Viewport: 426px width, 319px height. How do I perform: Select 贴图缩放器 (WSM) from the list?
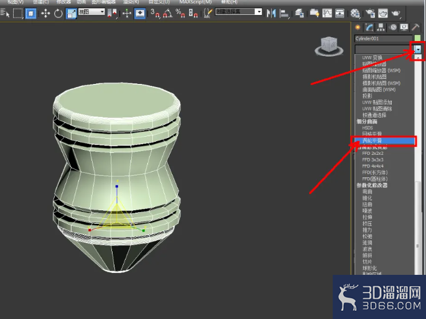tap(381, 70)
